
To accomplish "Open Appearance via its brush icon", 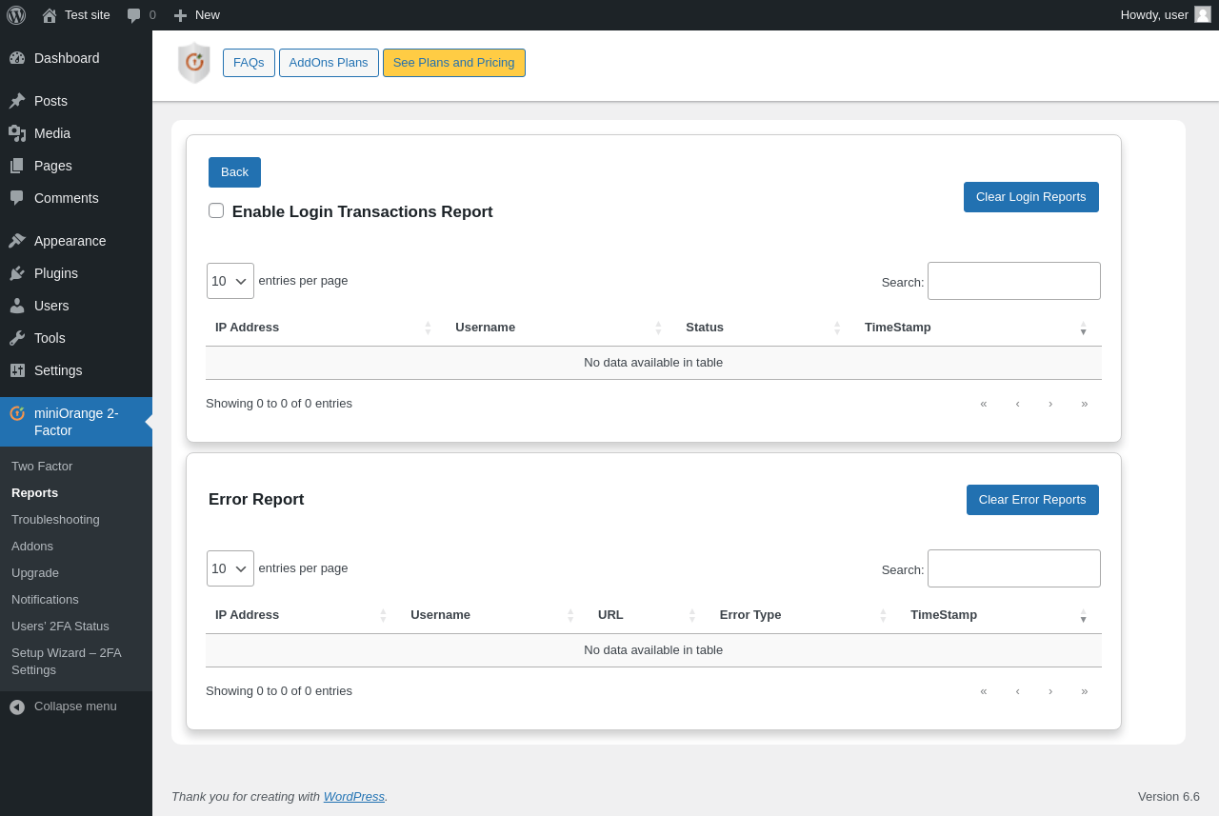I will pos(17,241).
